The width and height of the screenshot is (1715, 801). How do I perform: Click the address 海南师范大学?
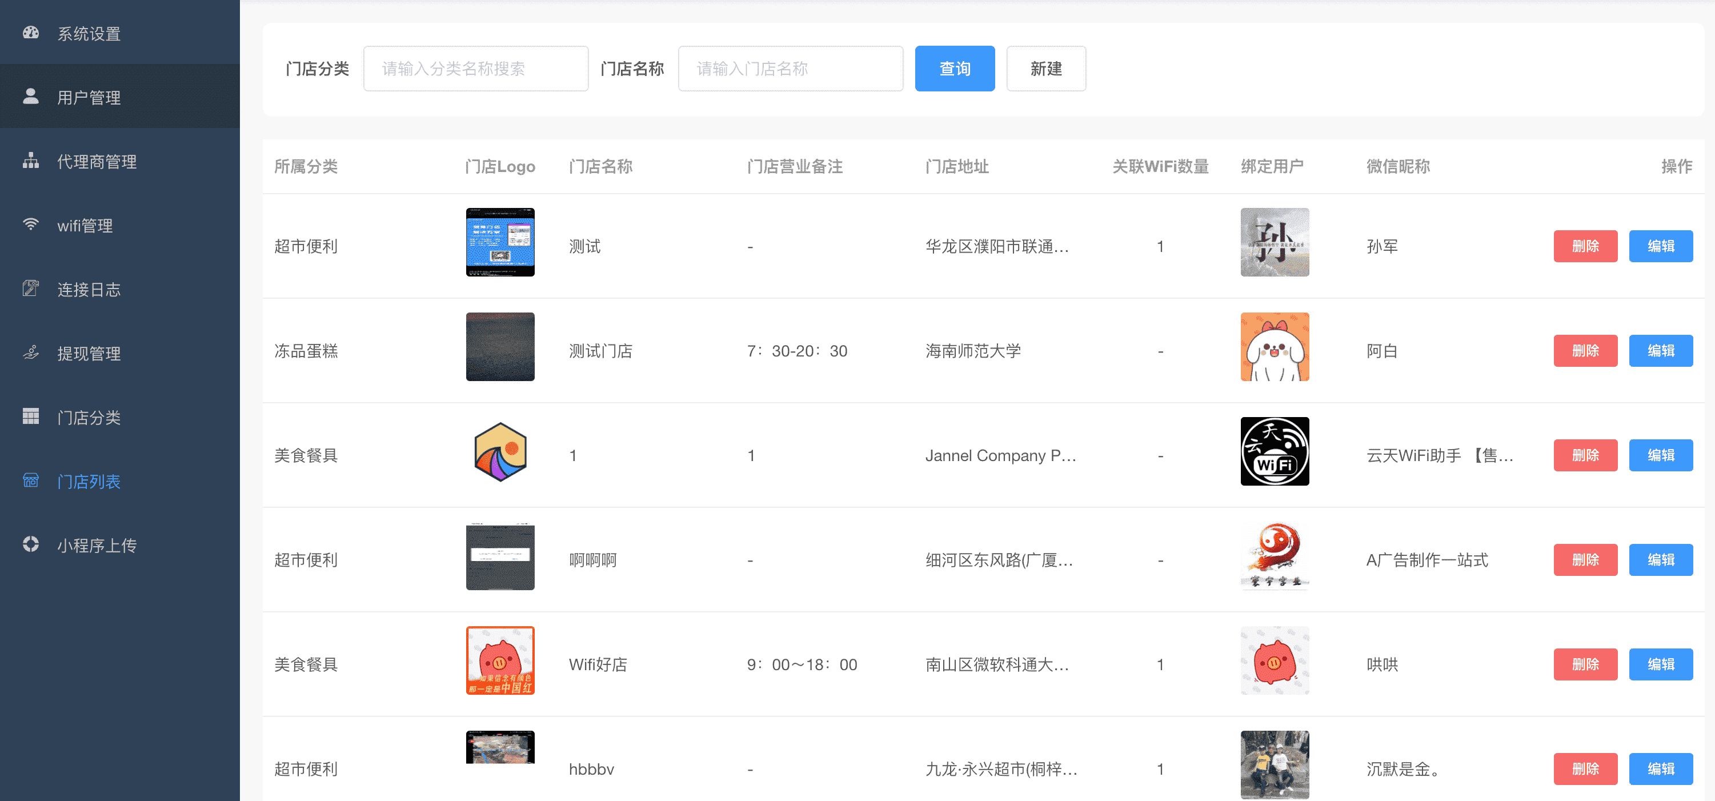pyautogui.click(x=973, y=351)
